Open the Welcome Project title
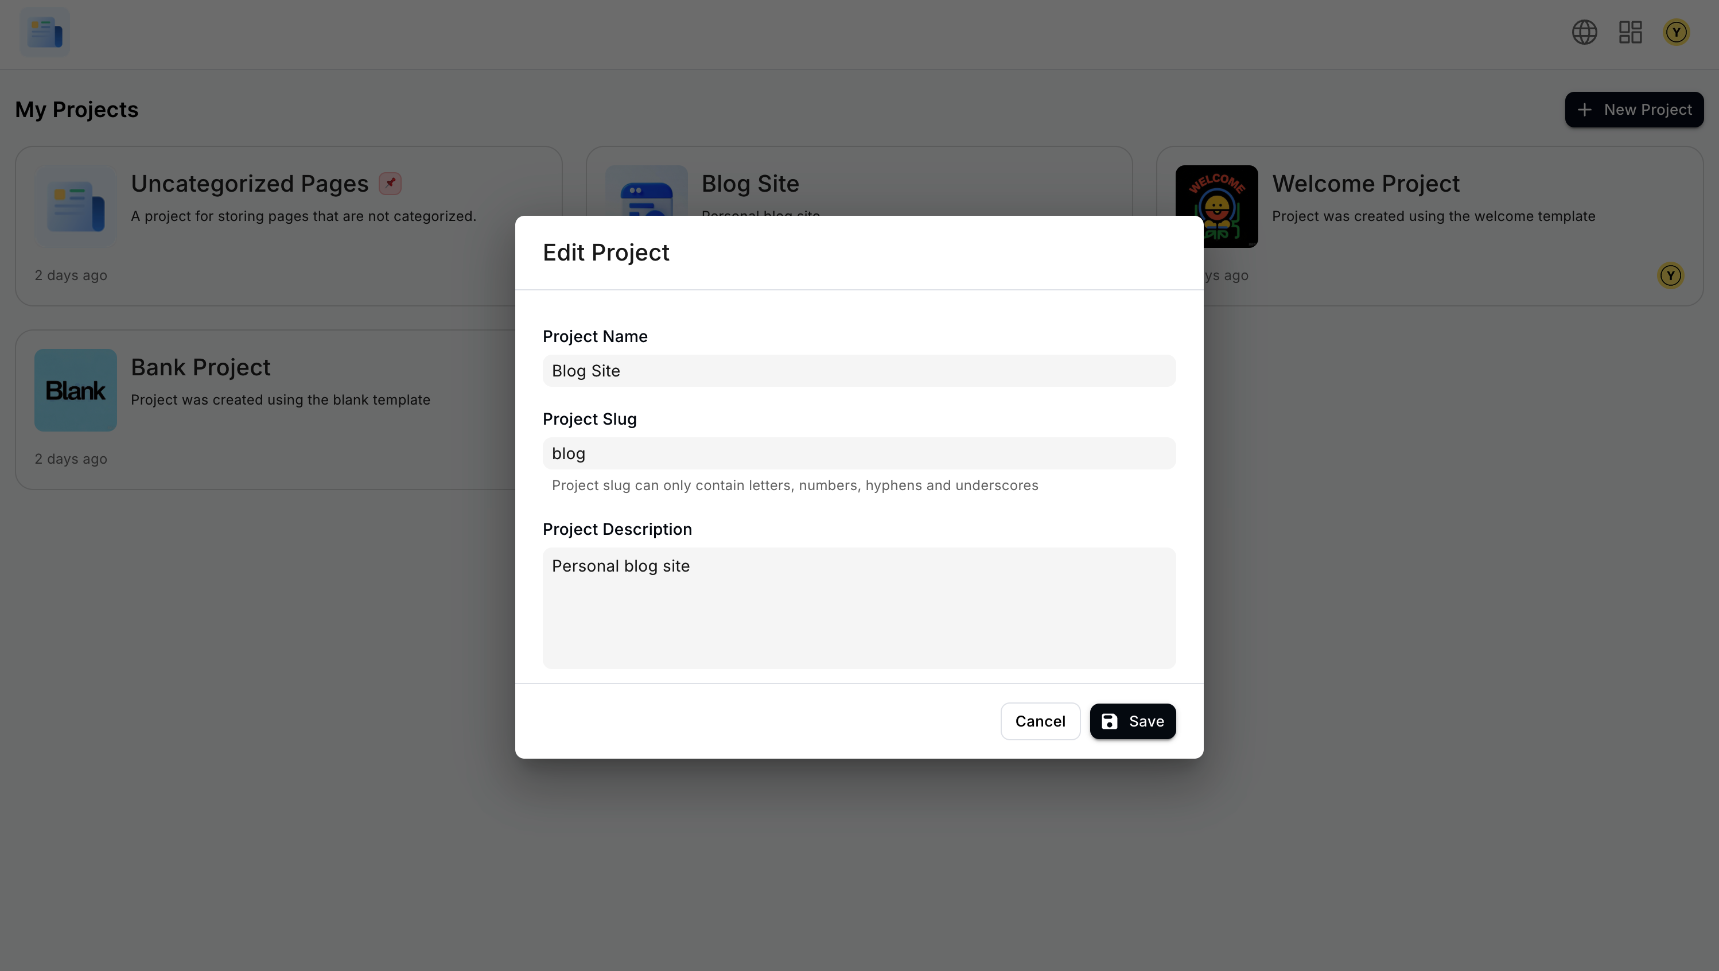1719x971 pixels. [1366, 184]
